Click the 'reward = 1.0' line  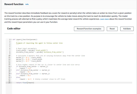[x=25, y=68]
